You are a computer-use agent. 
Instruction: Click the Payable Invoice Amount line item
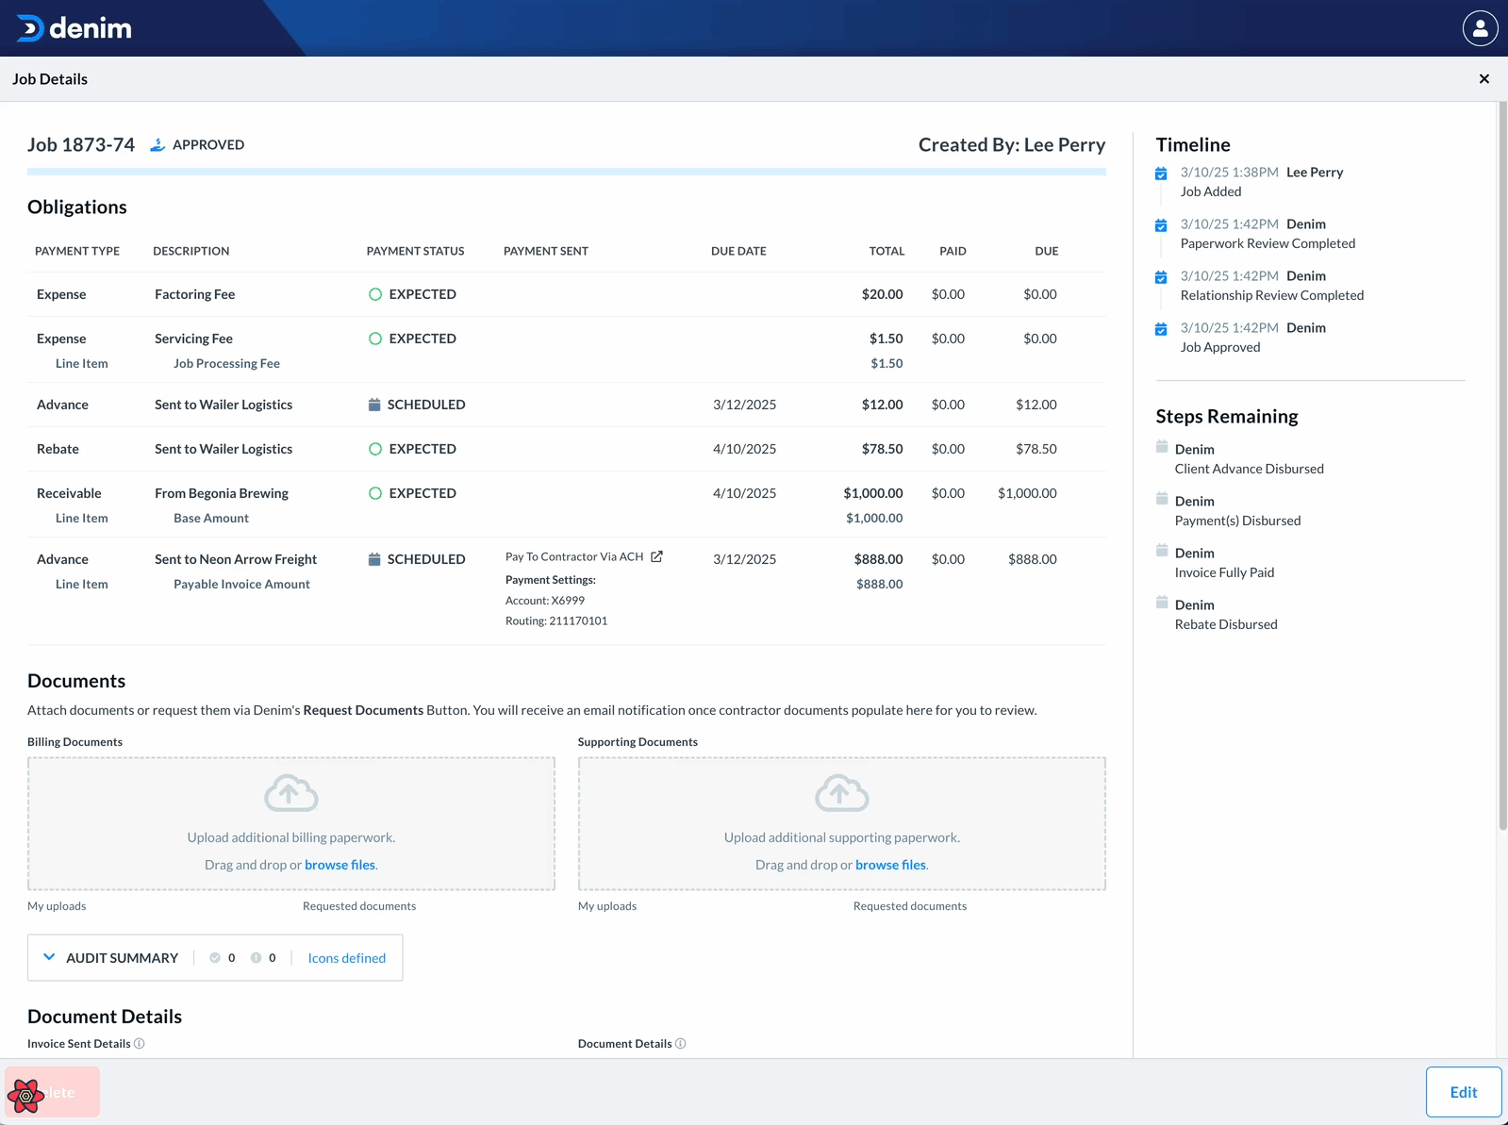point(241,584)
